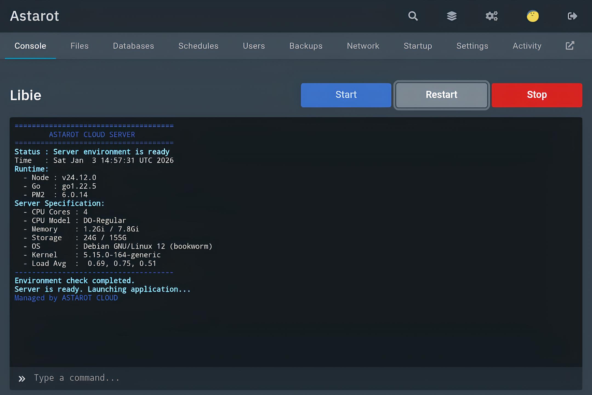Click the server layers stack icon
Screen dimensions: 592x395
[452, 16]
